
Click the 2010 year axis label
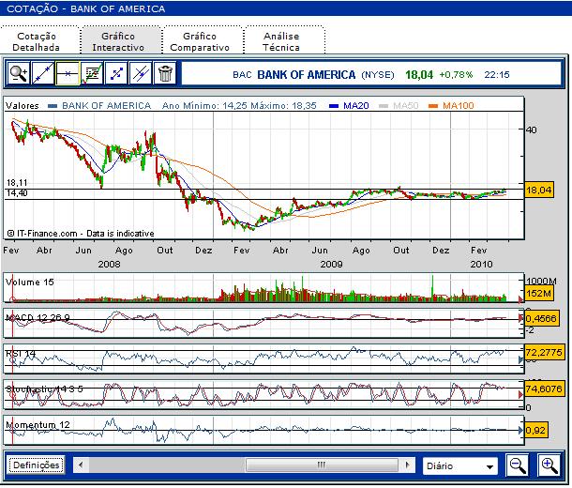coord(481,264)
